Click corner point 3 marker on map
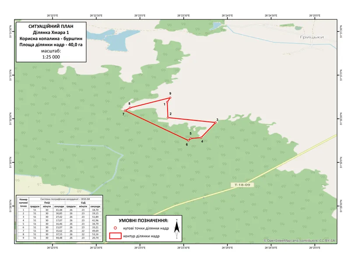350x262 pixels. (215, 123)
